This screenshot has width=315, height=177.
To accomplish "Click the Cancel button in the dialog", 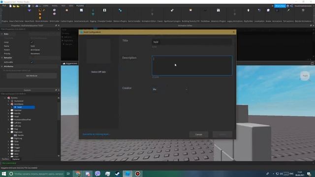I will (199, 134).
